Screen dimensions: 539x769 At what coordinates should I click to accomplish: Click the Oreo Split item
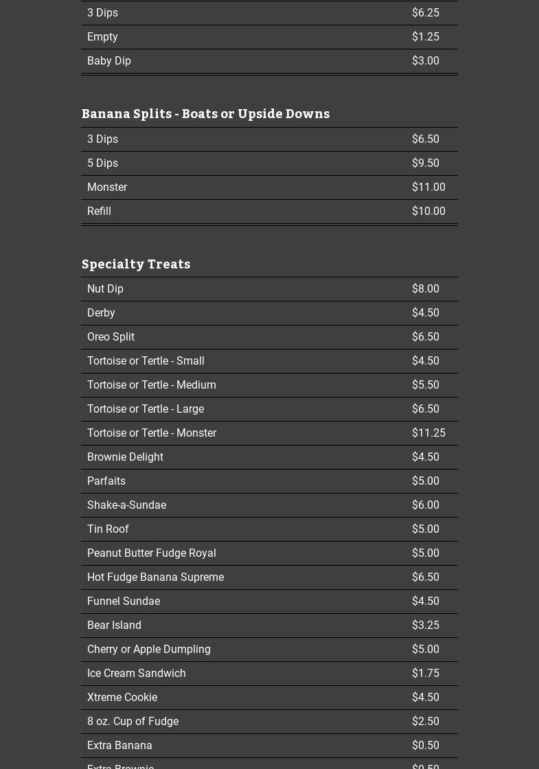click(x=111, y=337)
